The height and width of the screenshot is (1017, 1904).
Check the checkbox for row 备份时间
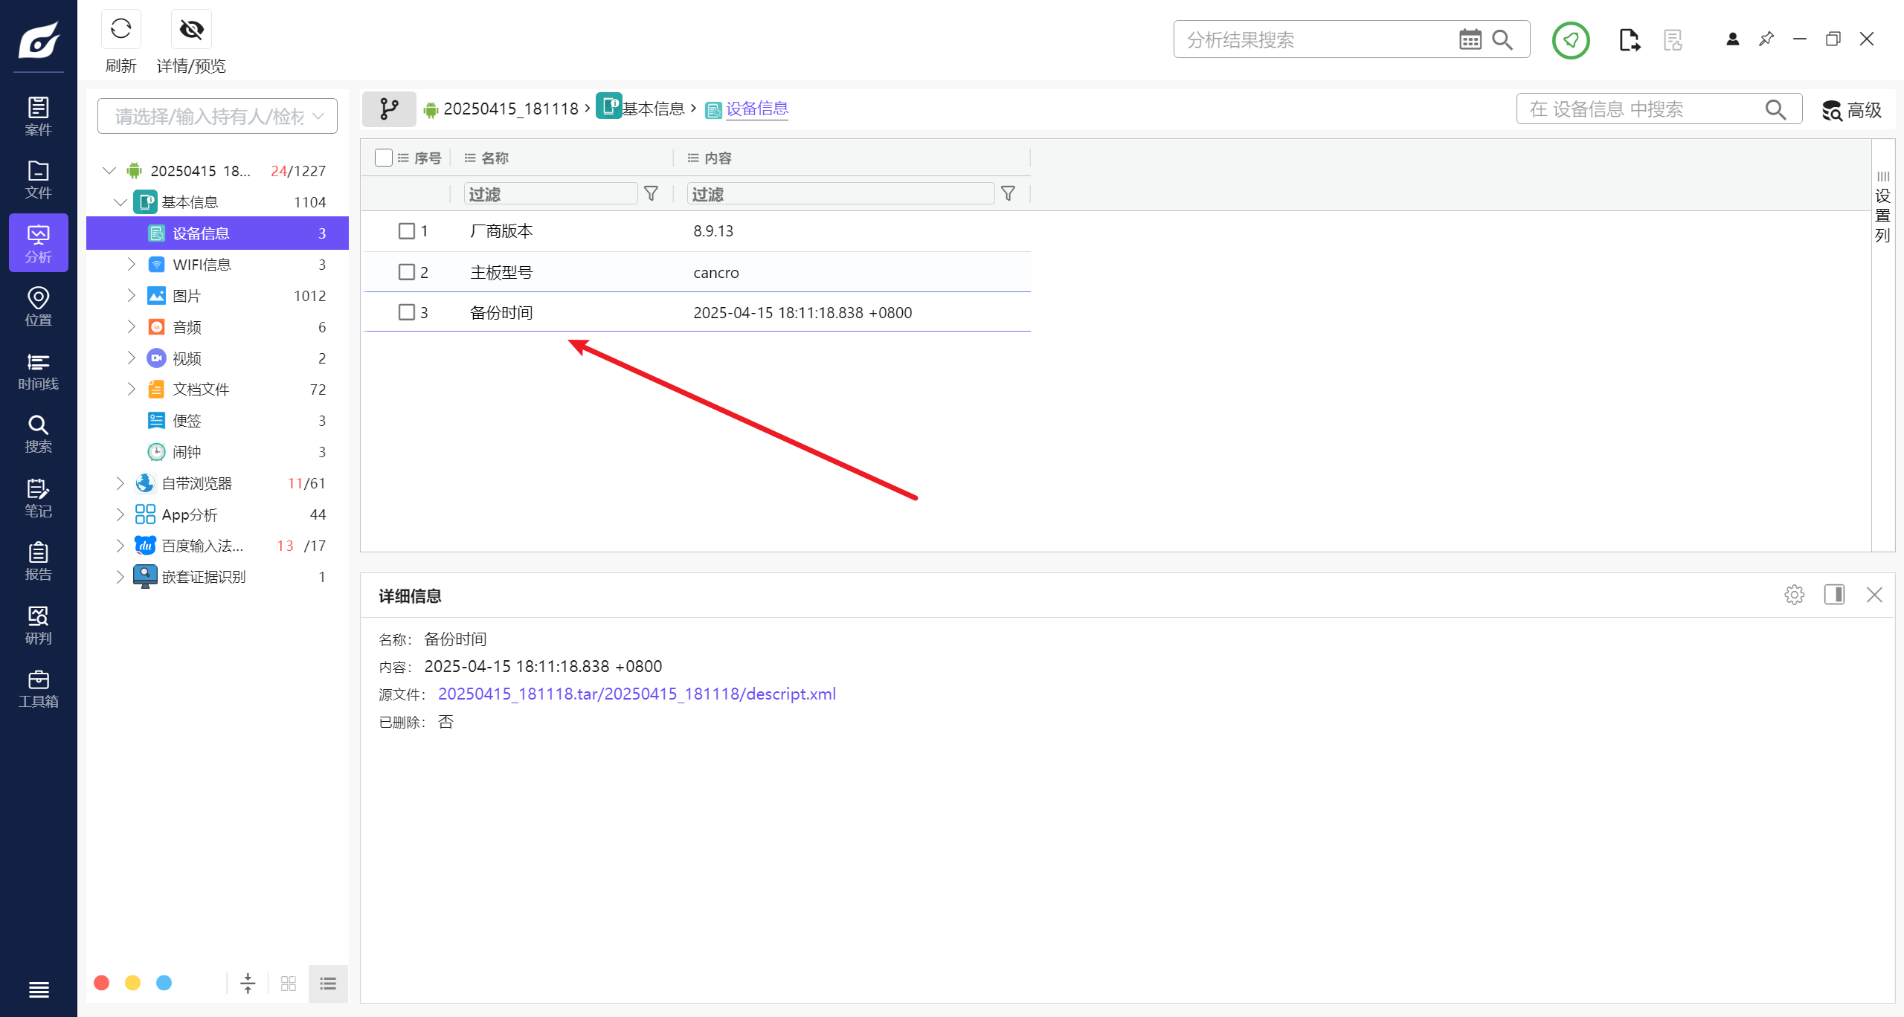[406, 312]
